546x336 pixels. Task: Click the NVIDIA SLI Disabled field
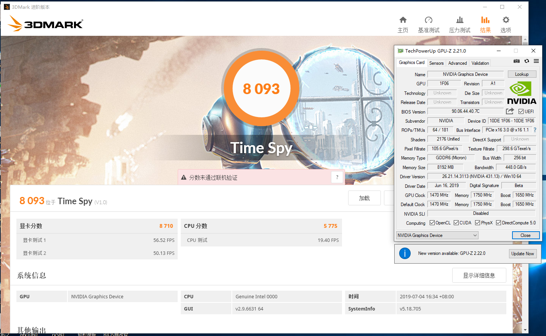coord(481,213)
